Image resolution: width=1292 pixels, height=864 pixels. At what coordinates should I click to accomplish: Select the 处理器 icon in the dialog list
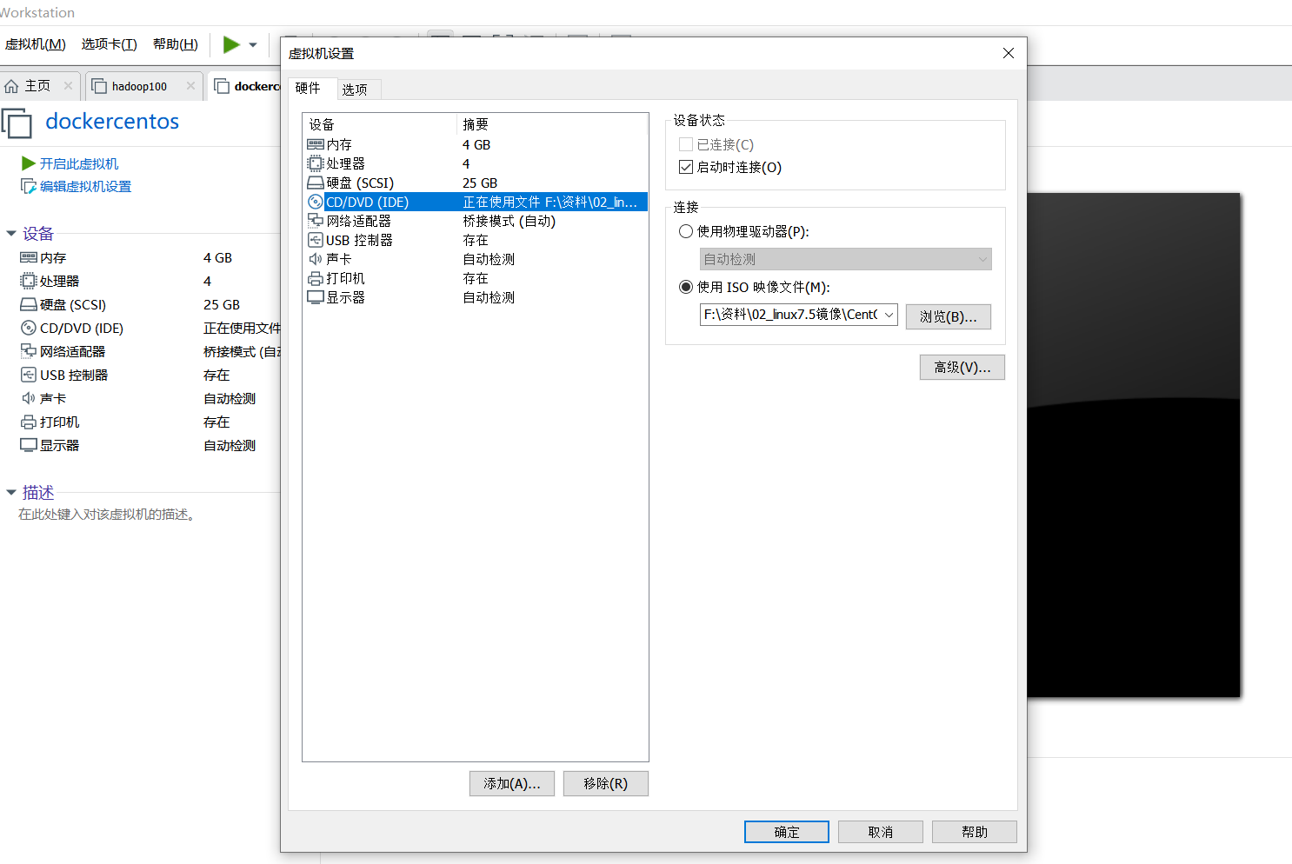point(316,163)
